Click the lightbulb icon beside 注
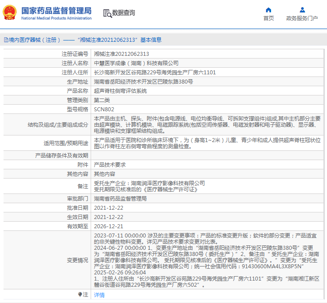This screenshot has width=327, height=303. click(80, 294)
